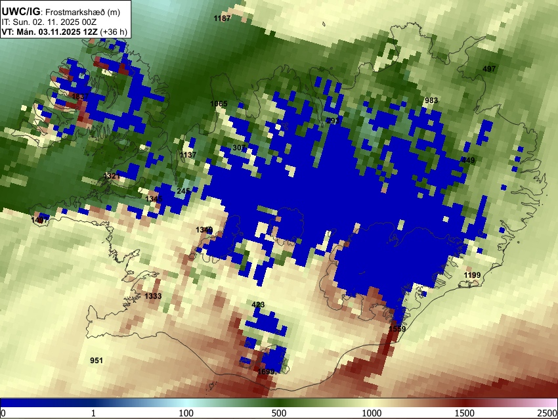Click the map value label 245

pos(183,191)
